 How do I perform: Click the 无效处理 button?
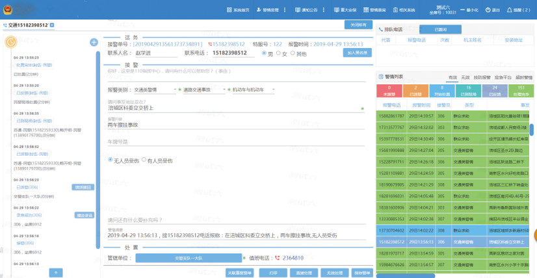pyautogui.click(x=335, y=273)
